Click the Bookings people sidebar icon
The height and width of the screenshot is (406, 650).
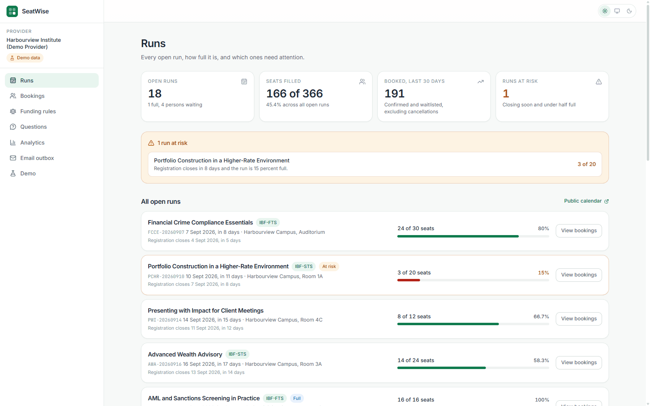pyautogui.click(x=13, y=96)
